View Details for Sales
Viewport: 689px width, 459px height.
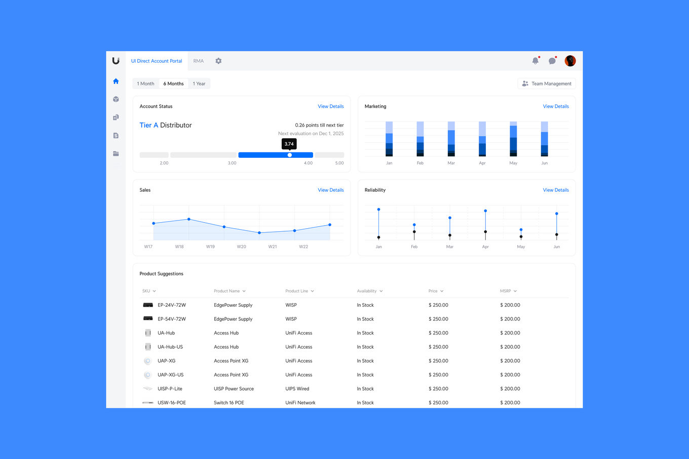click(331, 190)
